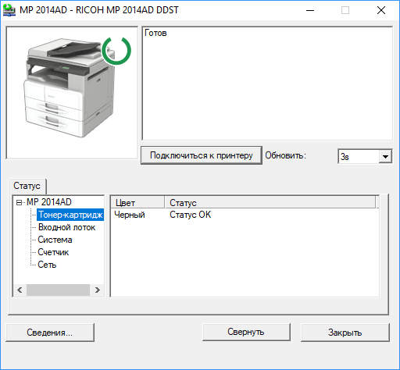Click the Ricoh printer image
This screenshot has height=370, width=400.
tap(70, 88)
